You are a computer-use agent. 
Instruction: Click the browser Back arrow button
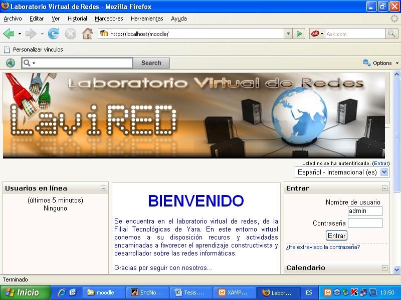click(9, 34)
